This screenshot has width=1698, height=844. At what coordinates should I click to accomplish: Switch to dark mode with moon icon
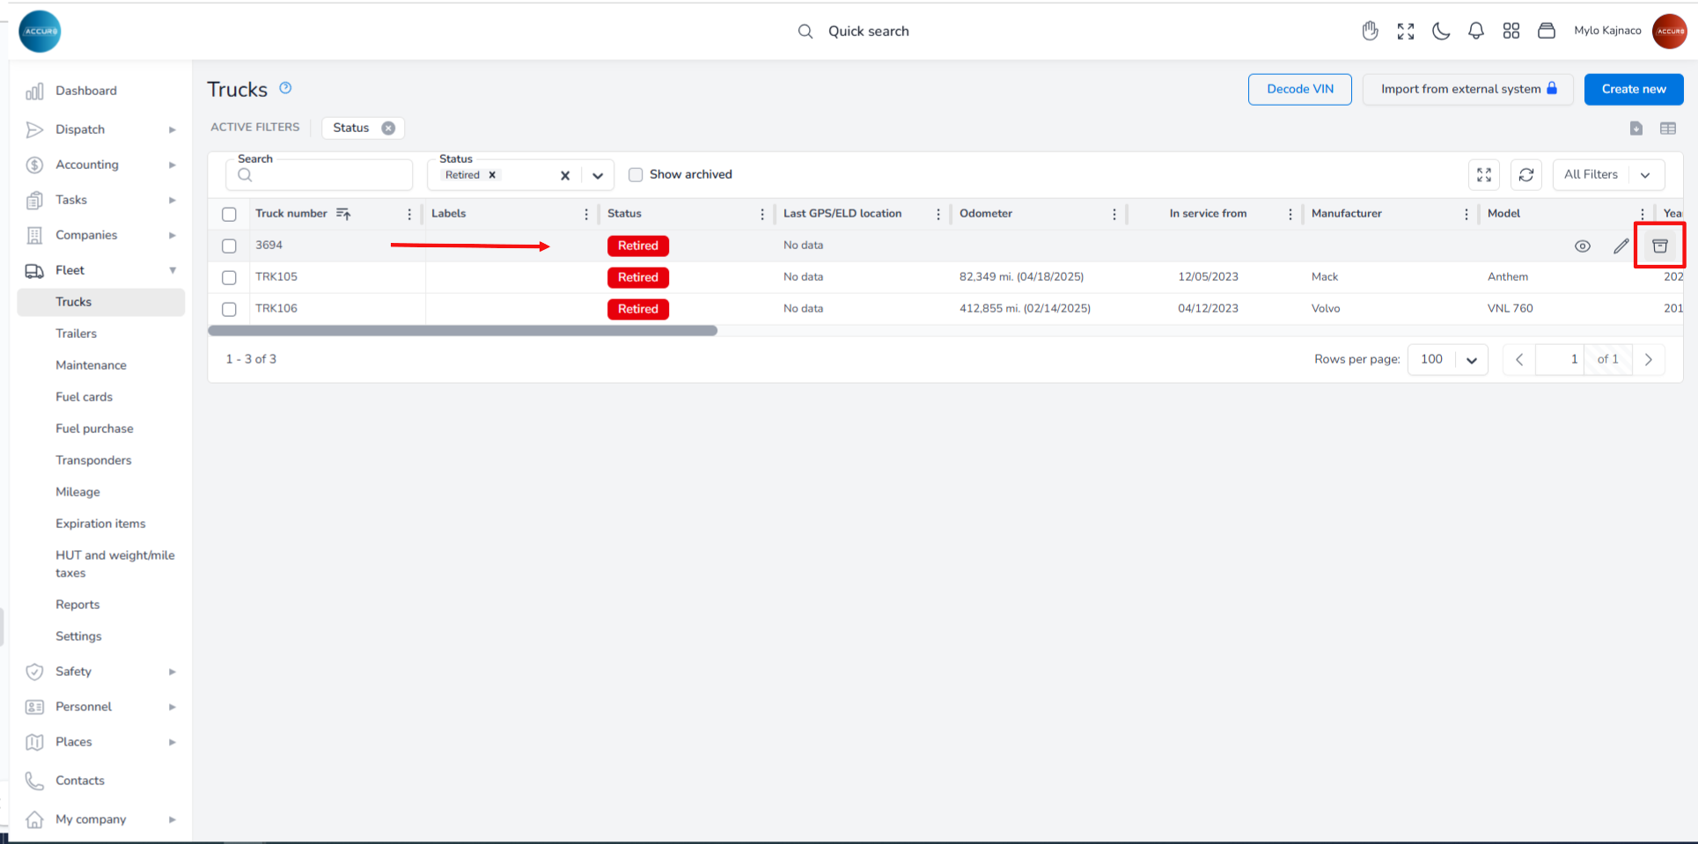[1441, 32]
